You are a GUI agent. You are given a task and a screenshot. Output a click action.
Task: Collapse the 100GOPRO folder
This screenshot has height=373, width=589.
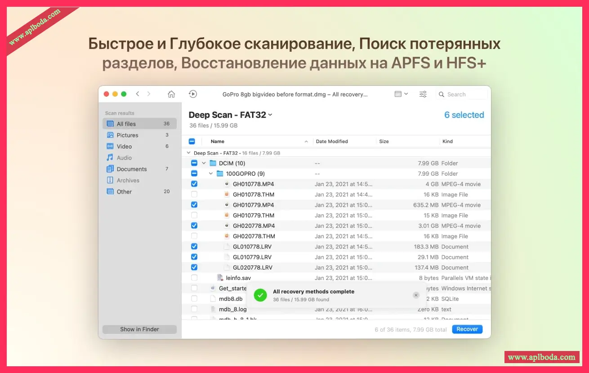210,173
